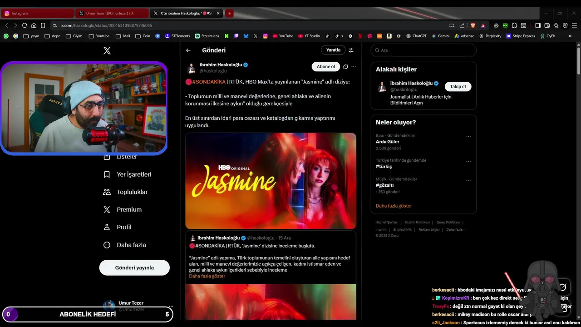
Task: Open the Jasmine HBO poster image
Action: point(271,181)
